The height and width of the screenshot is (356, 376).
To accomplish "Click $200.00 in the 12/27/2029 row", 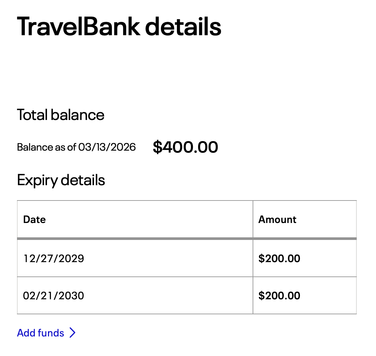I will [279, 259].
